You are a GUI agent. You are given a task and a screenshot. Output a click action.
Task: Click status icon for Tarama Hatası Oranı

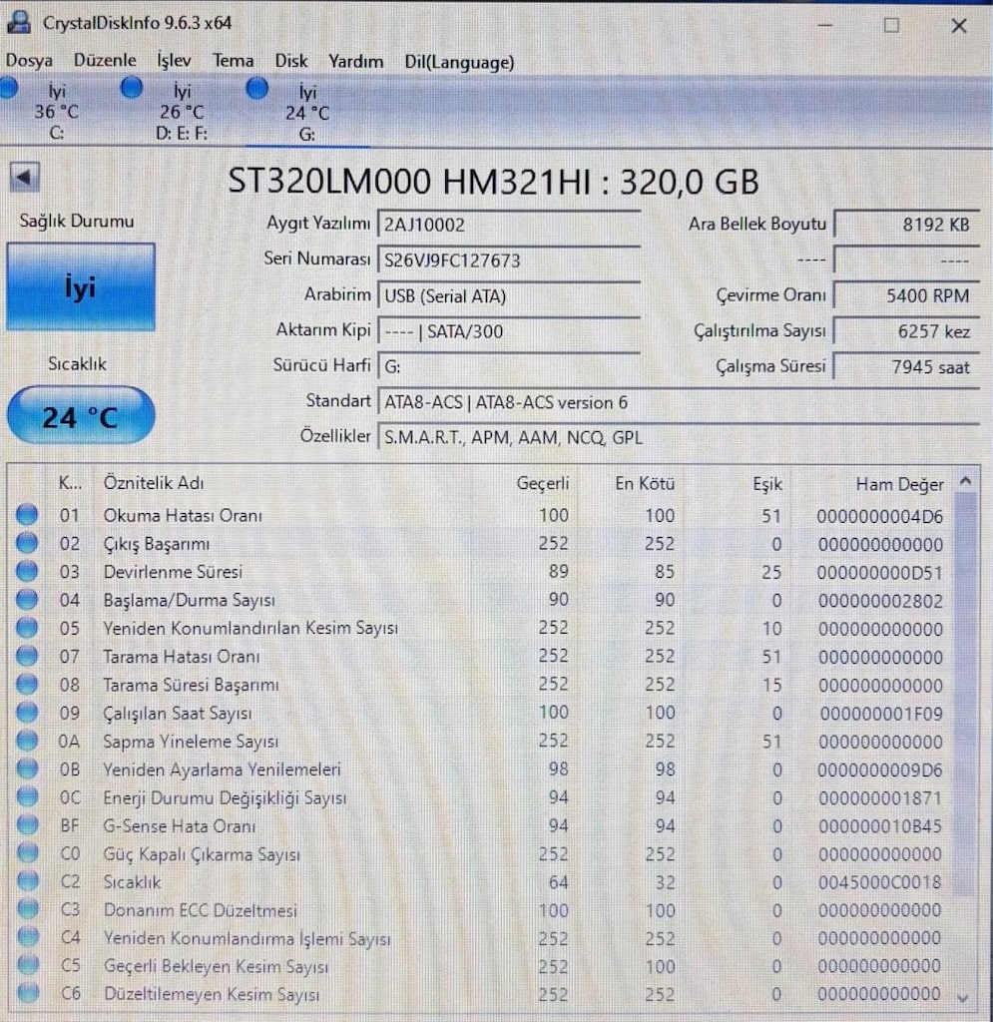27,657
